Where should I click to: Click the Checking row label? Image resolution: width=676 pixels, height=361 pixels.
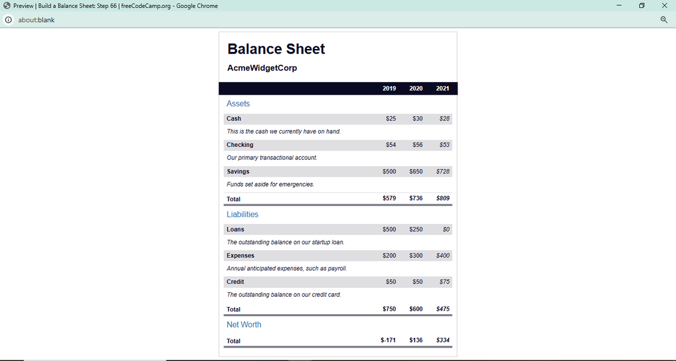[240, 145]
